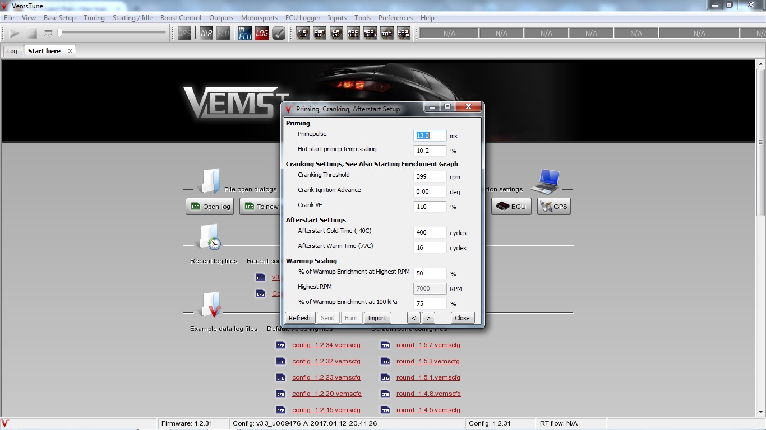
Task: Click the ADC ALL toolbar icon
Action: (x=353, y=34)
